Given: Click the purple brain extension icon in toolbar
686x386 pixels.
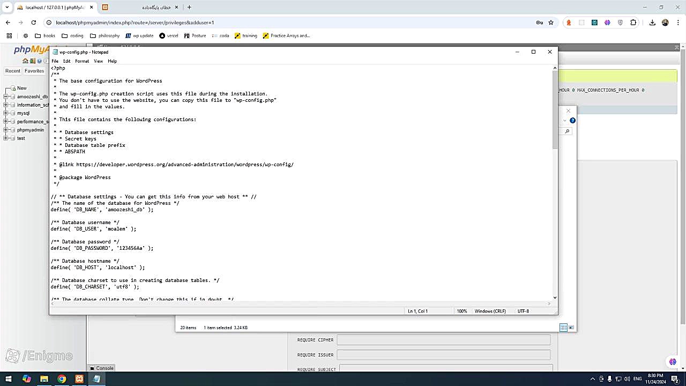Looking at the screenshot, I should click(607, 23).
